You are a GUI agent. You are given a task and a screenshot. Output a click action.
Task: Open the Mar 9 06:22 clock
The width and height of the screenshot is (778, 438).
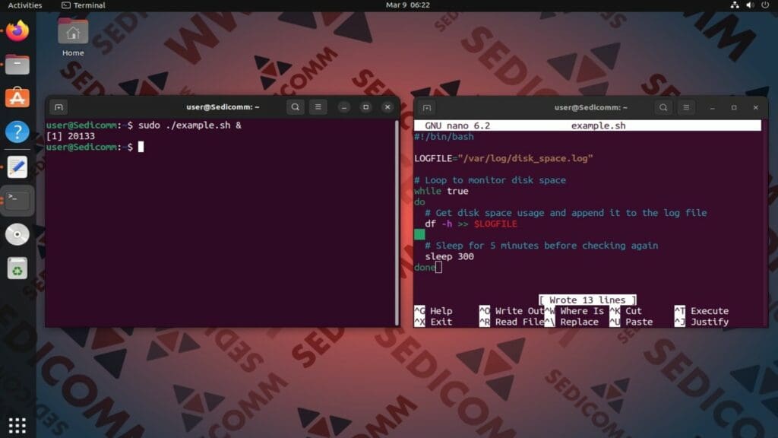click(408, 5)
